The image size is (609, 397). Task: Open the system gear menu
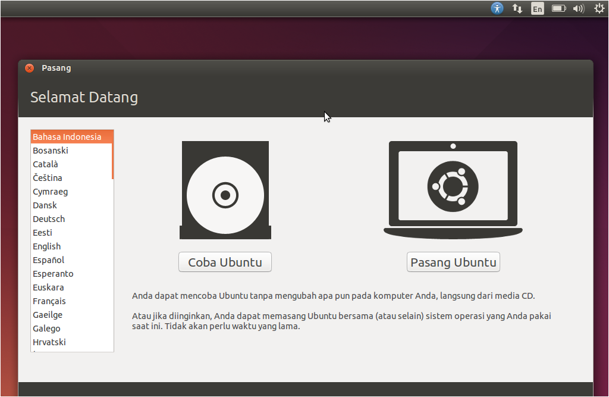pyautogui.click(x=599, y=8)
